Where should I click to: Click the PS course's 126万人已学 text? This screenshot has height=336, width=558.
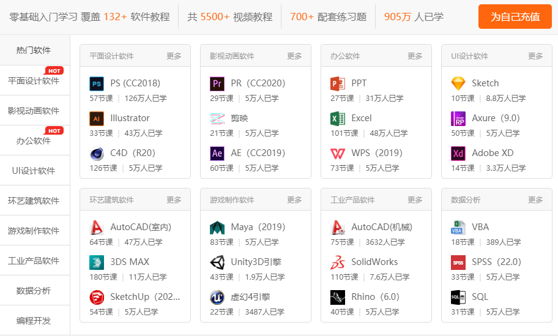point(145,99)
